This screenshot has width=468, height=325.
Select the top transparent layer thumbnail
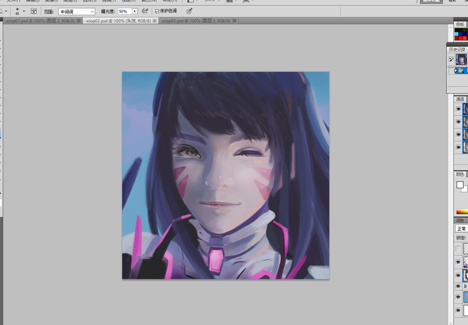(x=466, y=249)
